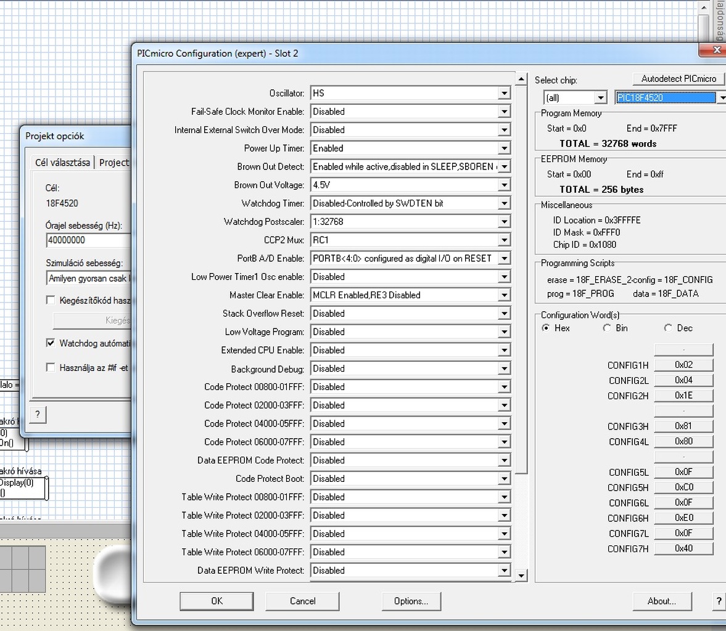Select the Bin radio button
The image size is (726, 631).
pyautogui.click(x=607, y=328)
